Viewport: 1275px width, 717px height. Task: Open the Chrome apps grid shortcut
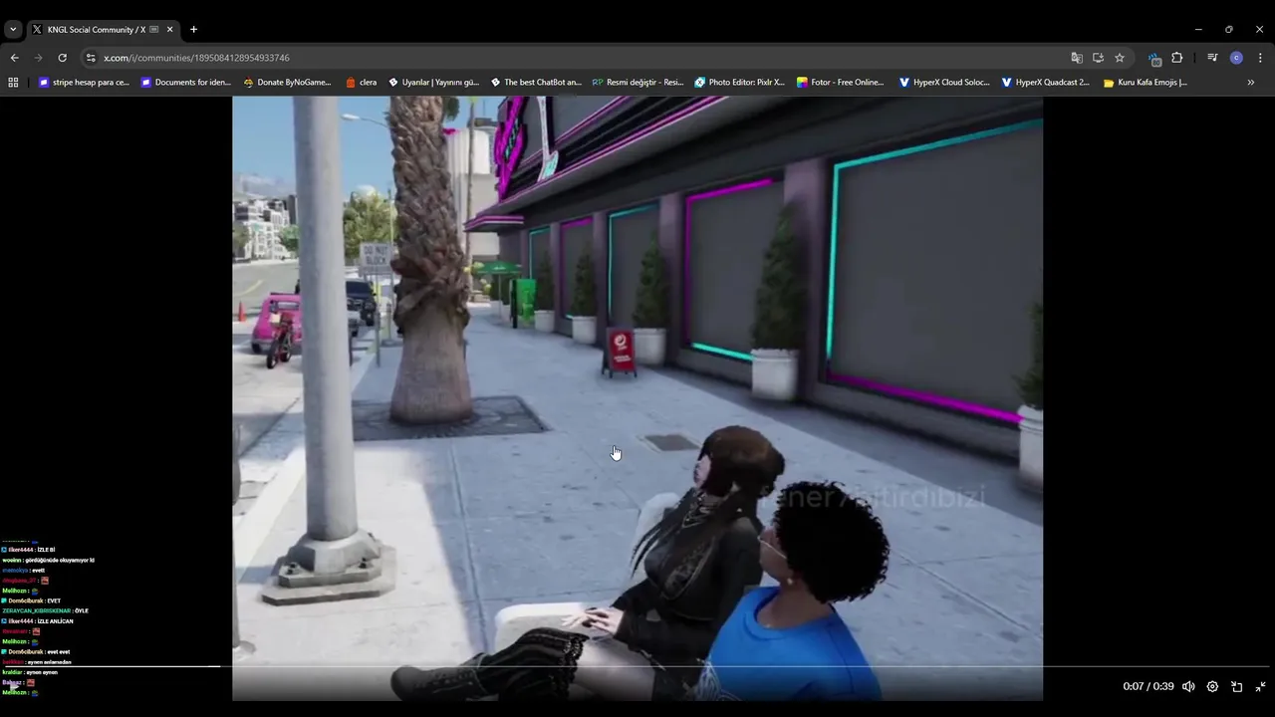[13, 83]
